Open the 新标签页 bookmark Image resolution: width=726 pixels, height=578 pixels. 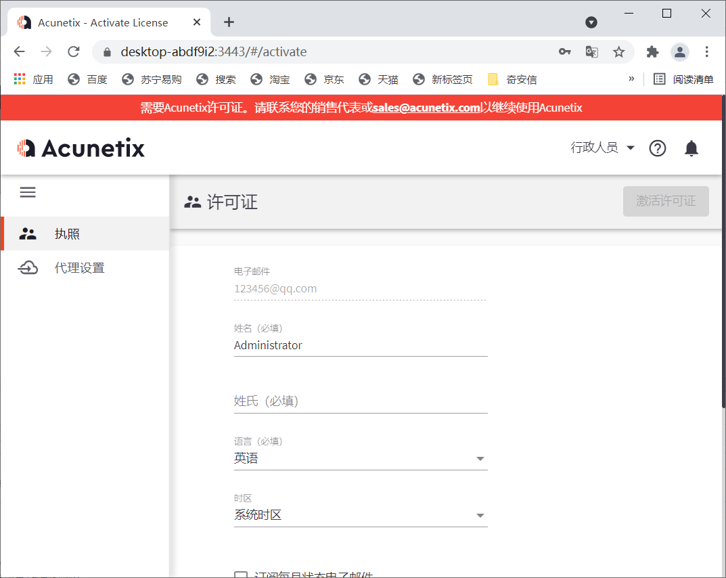pyautogui.click(x=443, y=79)
